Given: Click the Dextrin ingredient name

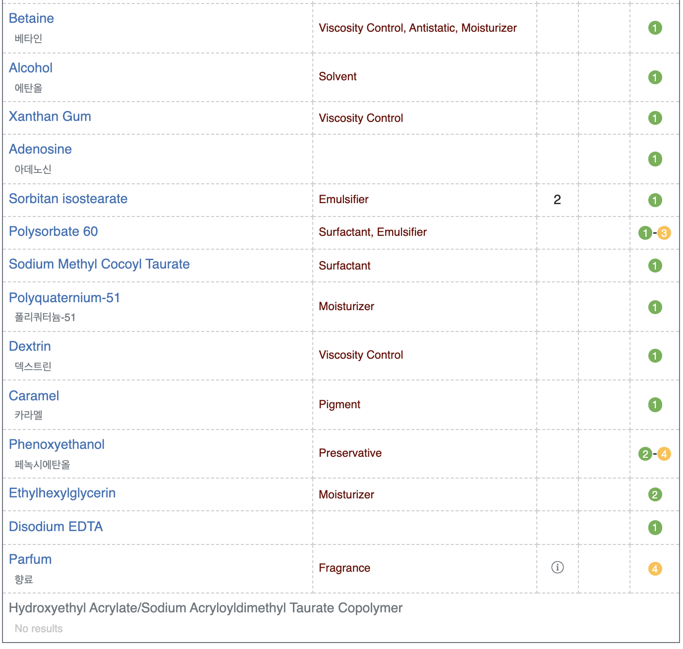Looking at the screenshot, I should pos(30,346).
